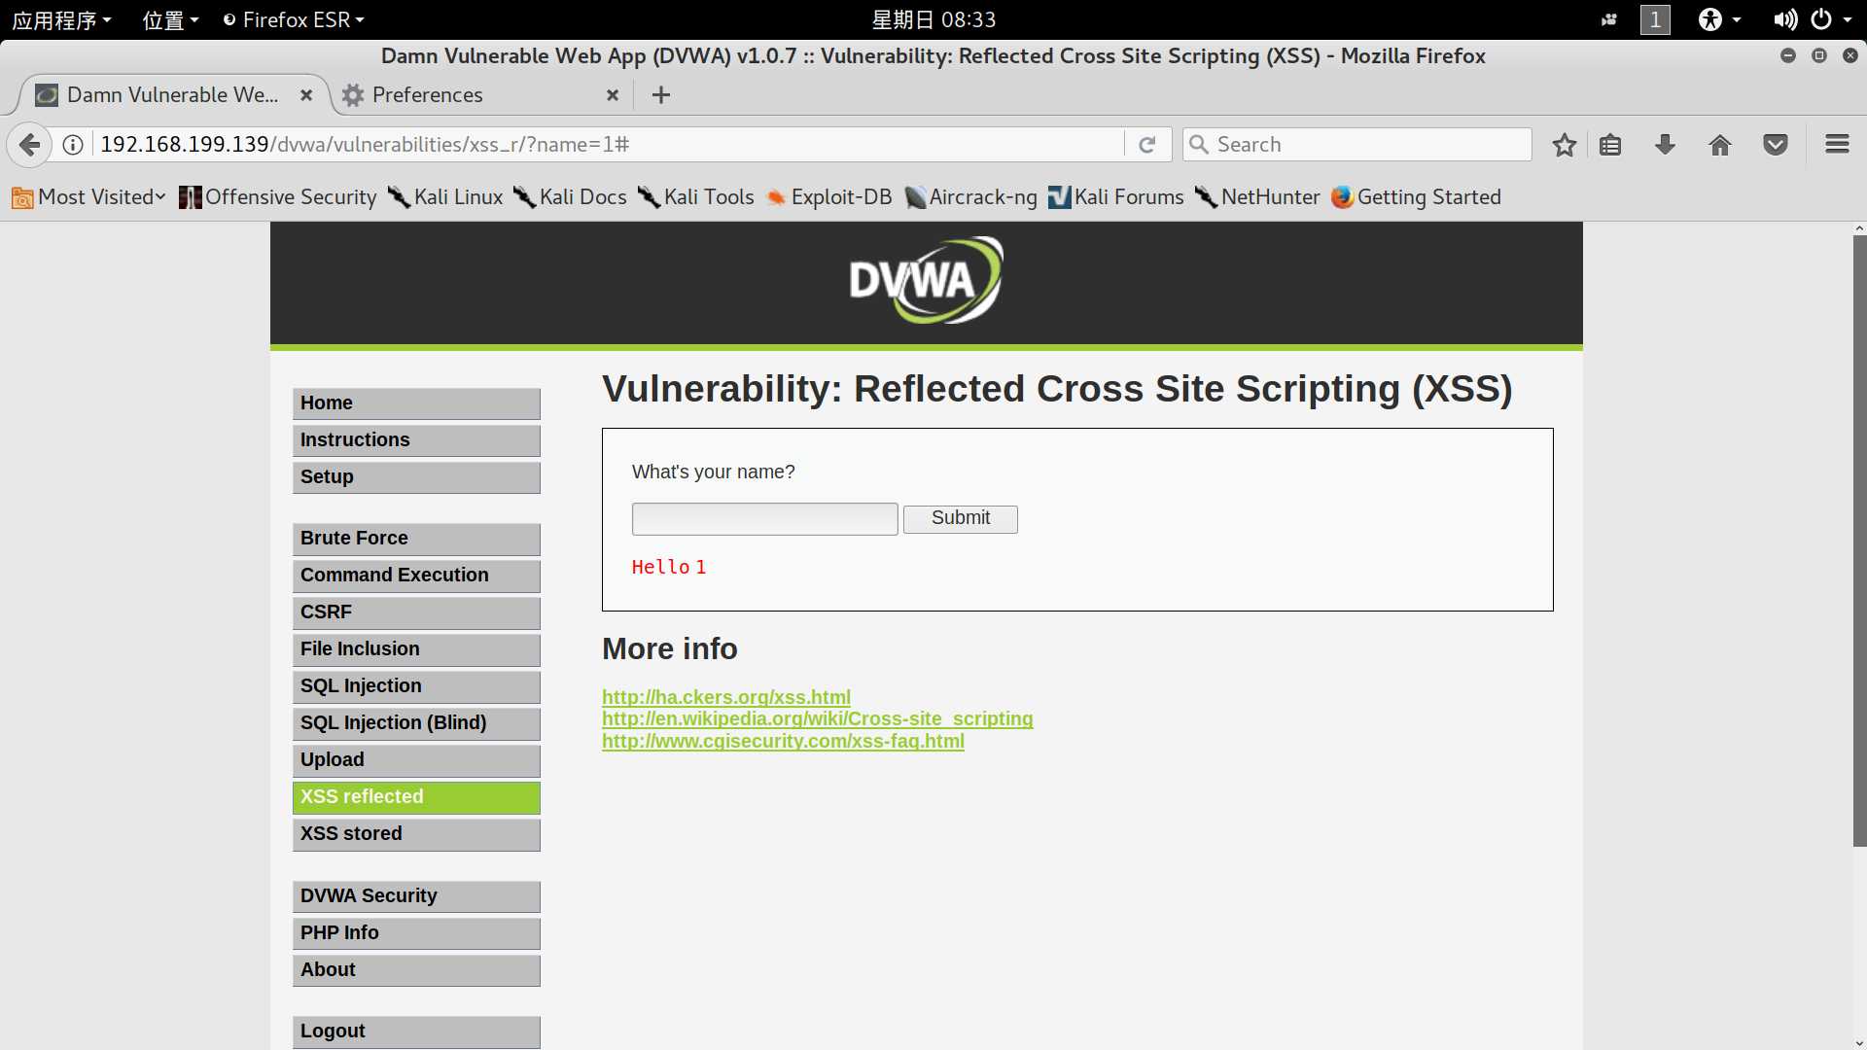The height and width of the screenshot is (1050, 1867).
Task: Focus the What's your name input field
Action: tap(765, 518)
